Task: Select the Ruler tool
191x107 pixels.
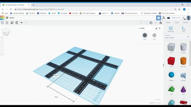Action: (x=184, y=29)
